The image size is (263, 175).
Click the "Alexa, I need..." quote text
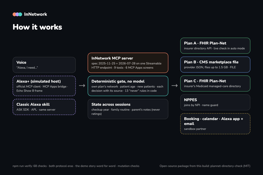tap(27, 68)
